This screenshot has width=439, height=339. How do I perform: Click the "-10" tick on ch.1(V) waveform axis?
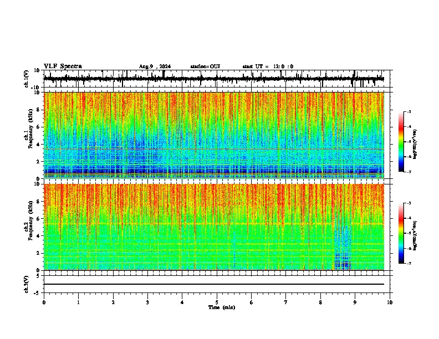[x=35, y=88]
